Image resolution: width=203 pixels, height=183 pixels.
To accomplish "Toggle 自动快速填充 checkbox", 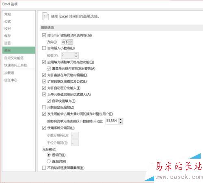I will click(49, 101).
